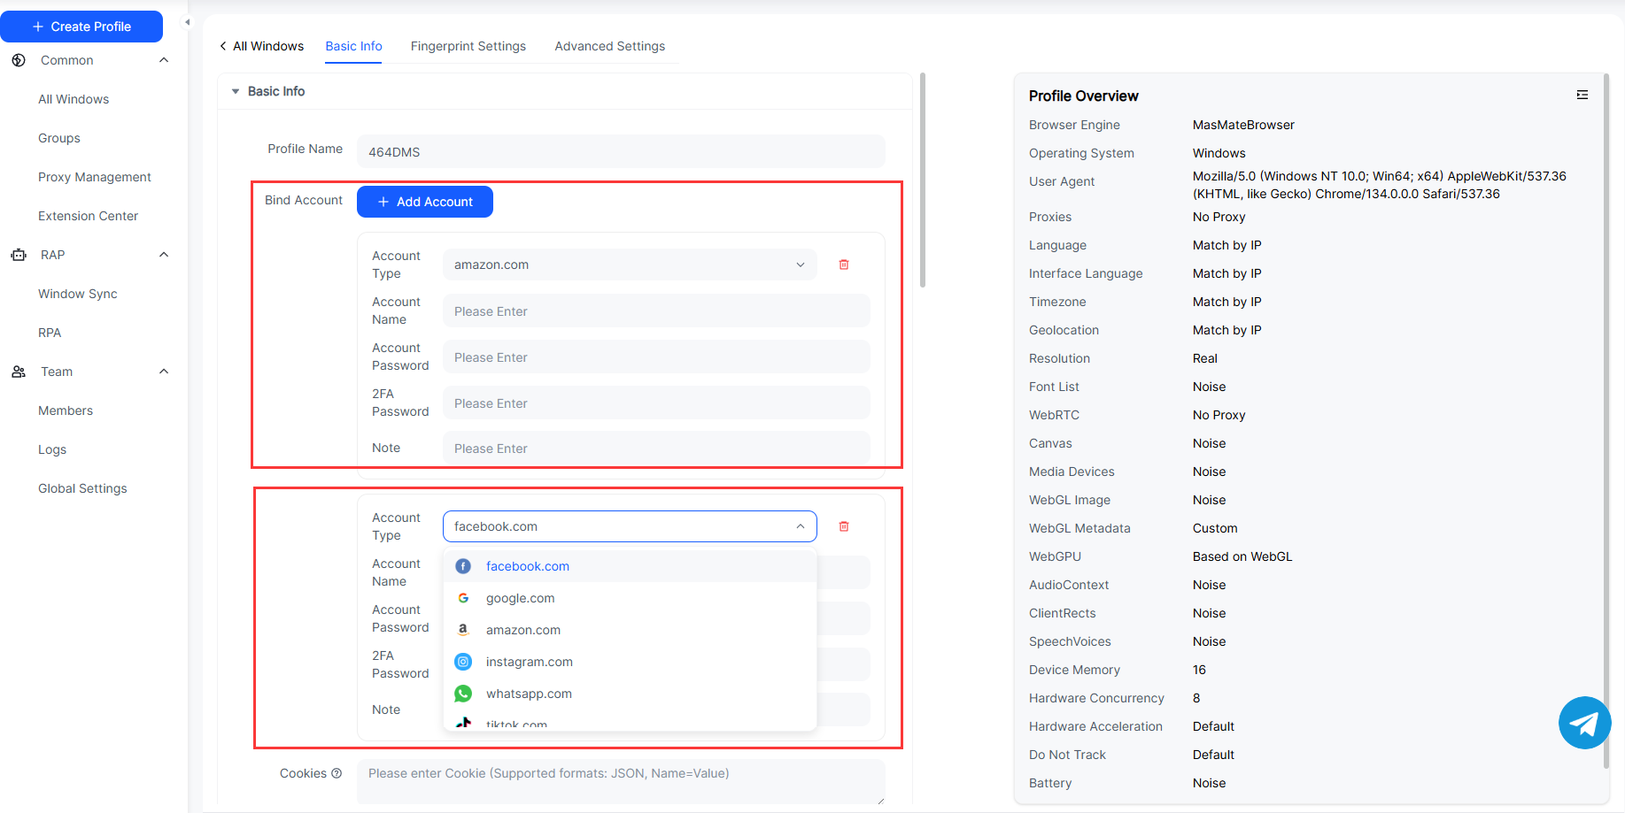Viewport: 1625px width, 813px height.
Task: Choose instagram.com from the account list
Action: (529, 662)
